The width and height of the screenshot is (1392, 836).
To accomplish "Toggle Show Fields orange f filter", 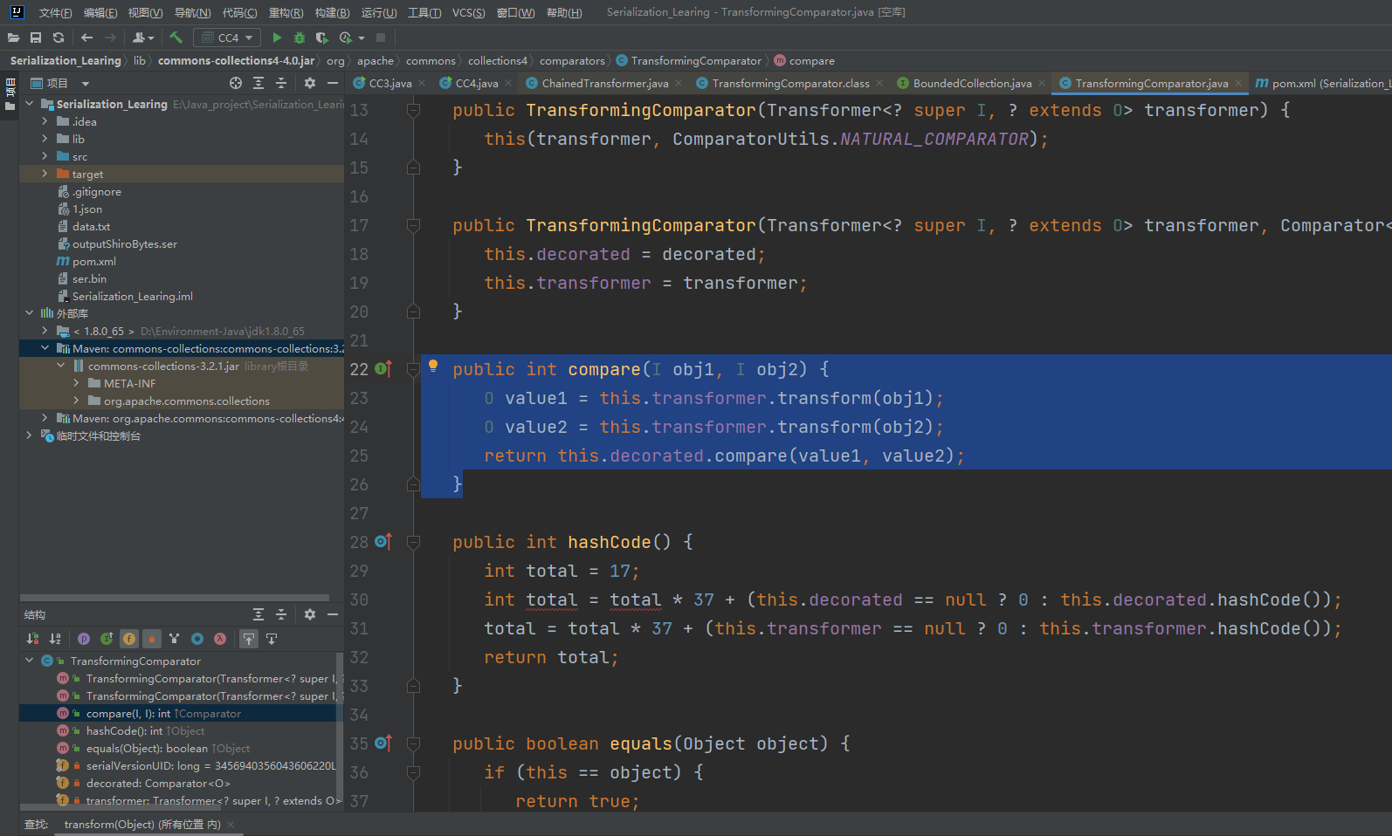I will 129,639.
